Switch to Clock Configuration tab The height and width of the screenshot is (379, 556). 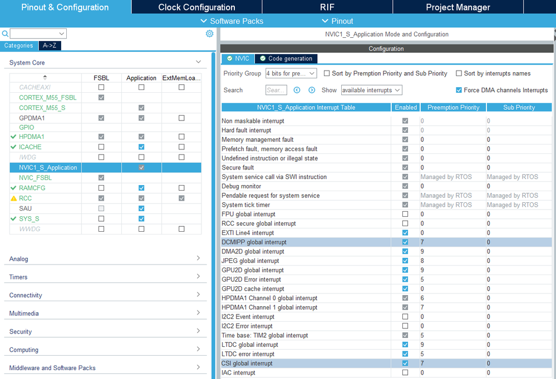[x=197, y=7]
